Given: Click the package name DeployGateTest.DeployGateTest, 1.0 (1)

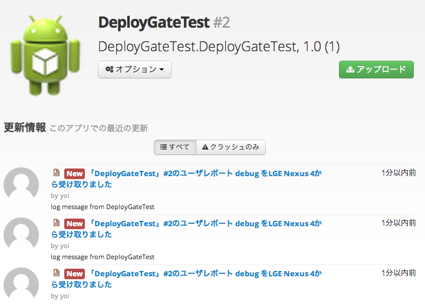Looking at the screenshot, I should pos(219,47).
